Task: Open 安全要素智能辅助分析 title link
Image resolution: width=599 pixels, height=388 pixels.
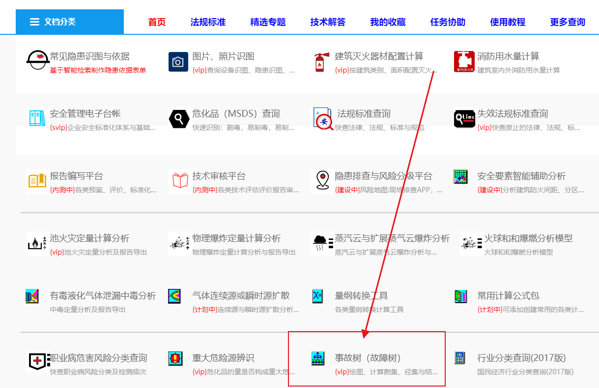Action: (x=521, y=176)
